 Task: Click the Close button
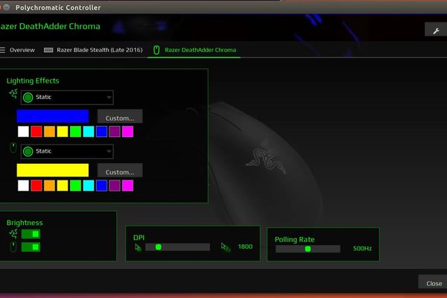434,282
